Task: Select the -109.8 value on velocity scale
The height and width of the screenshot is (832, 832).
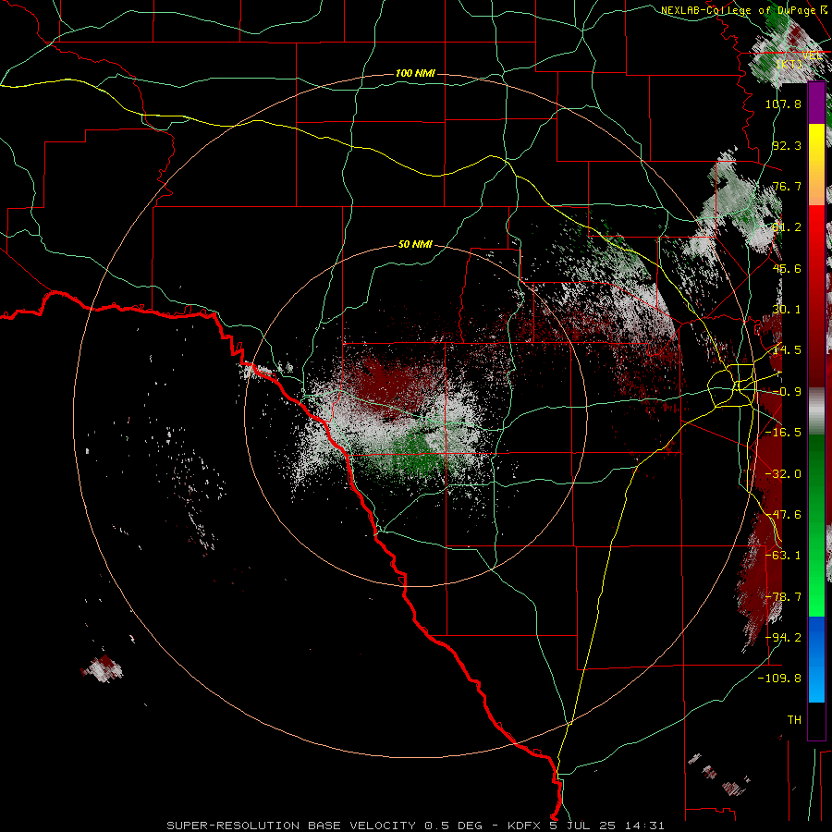Action: tap(779, 679)
